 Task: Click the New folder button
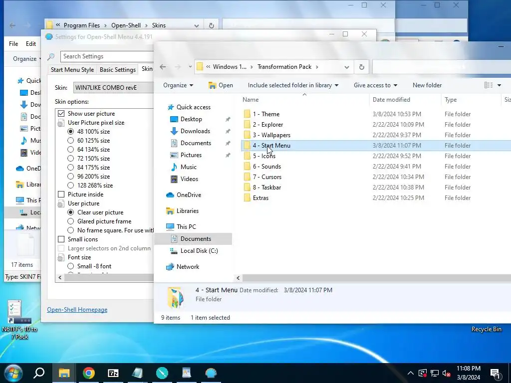click(x=427, y=85)
